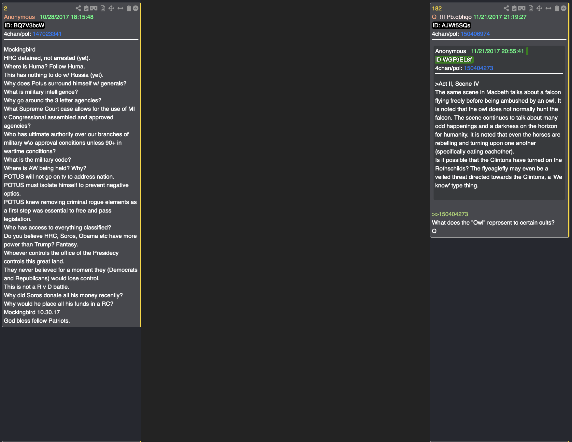Click the clipboard-check icon on post 182
The image size is (572, 442).
click(514, 8)
